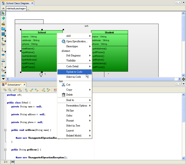Choose the broom sweeper tool
Viewport: 186px width, 165px height.
[3, 24]
